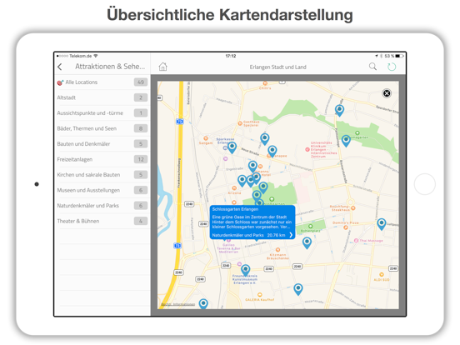Open Bäder, Thermen und Seen category
The image size is (460, 345).
pos(102,128)
